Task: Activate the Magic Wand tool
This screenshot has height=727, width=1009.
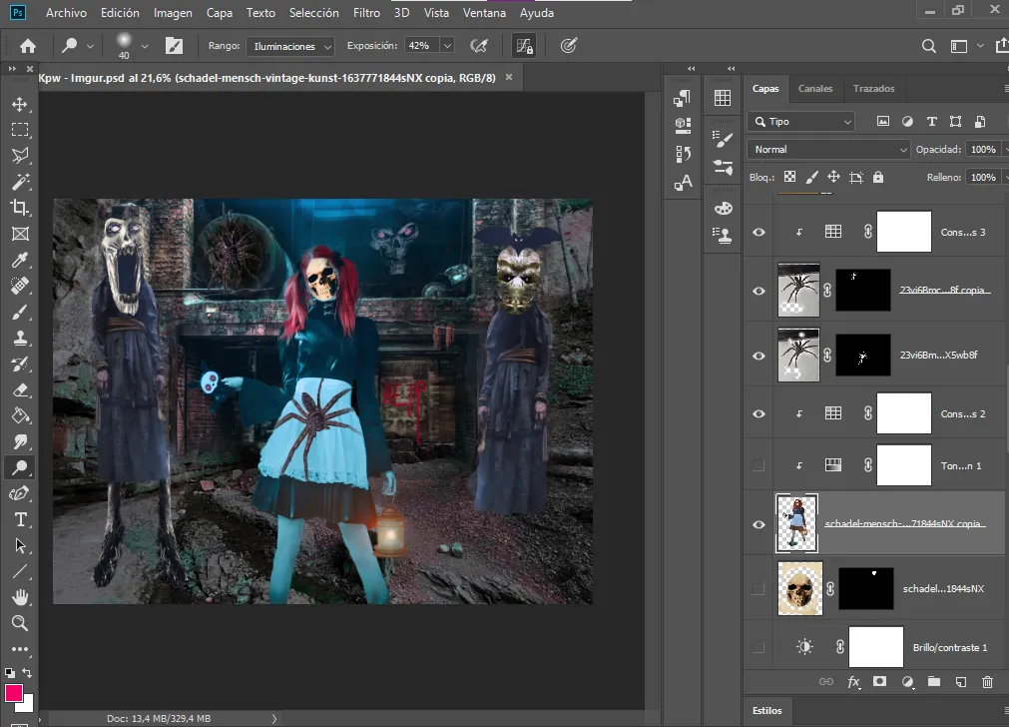Action: coord(20,182)
